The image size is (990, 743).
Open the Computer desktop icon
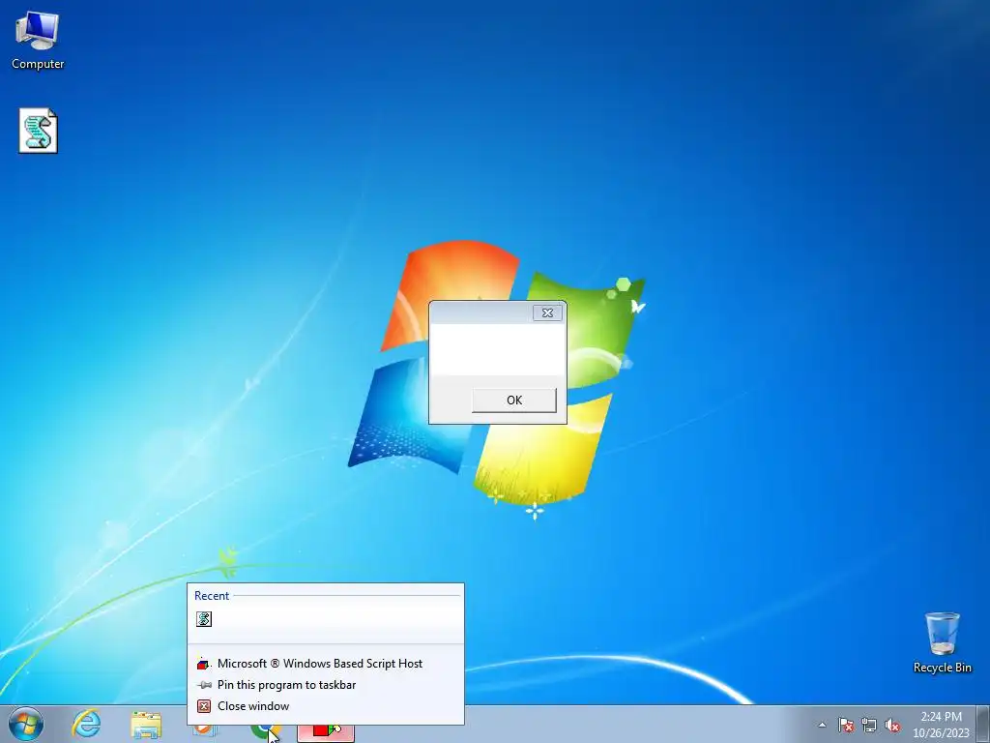[x=38, y=41]
